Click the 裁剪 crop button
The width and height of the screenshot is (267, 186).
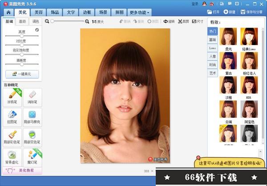[x=183, y=21]
